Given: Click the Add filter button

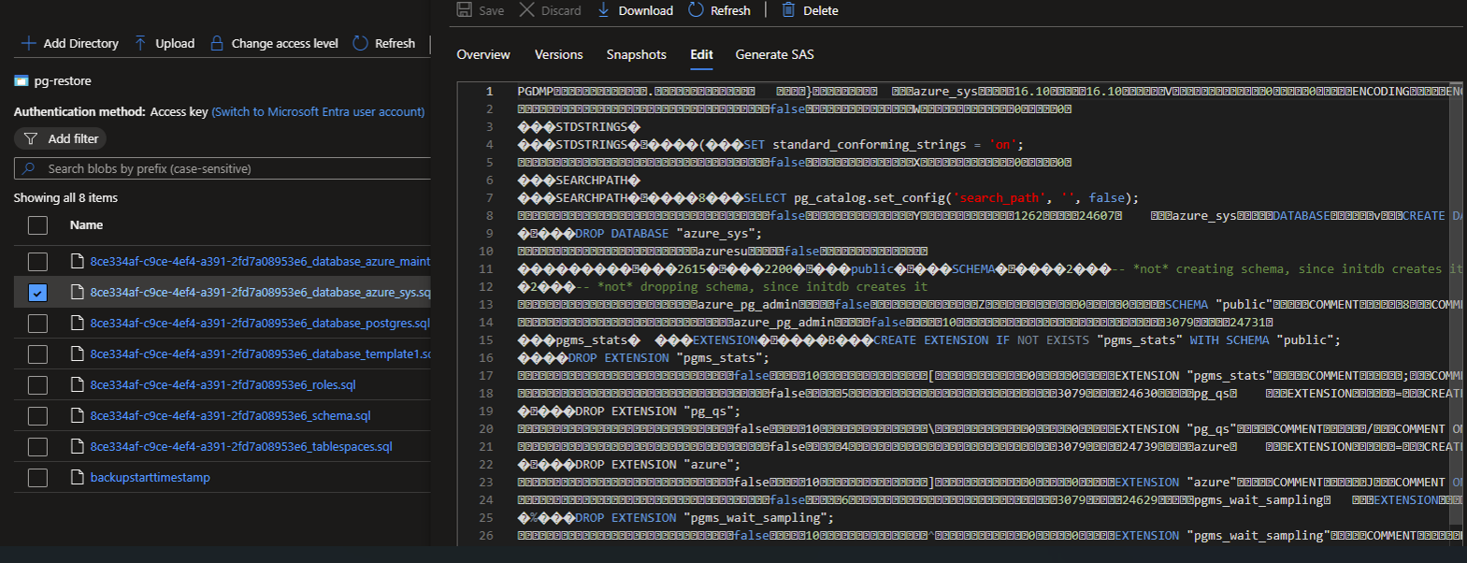Looking at the screenshot, I should [x=60, y=138].
